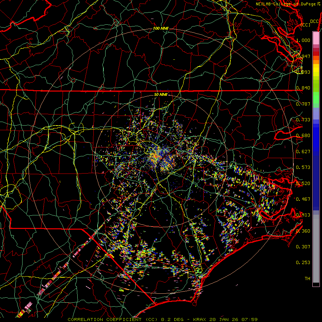Pick the pink segment of the color bar
Image resolution: width=322 pixels, height=322 pixels.
coord(316,38)
